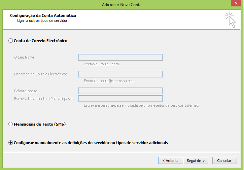The height and width of the screenshot is (170, 244).
Task: Click the cursor wizard icon in header
Action: [230, 20]
